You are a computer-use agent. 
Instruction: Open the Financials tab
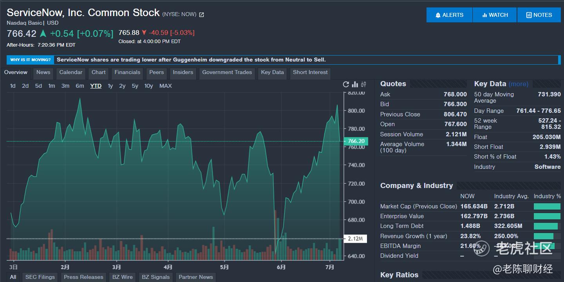(127, 72)
